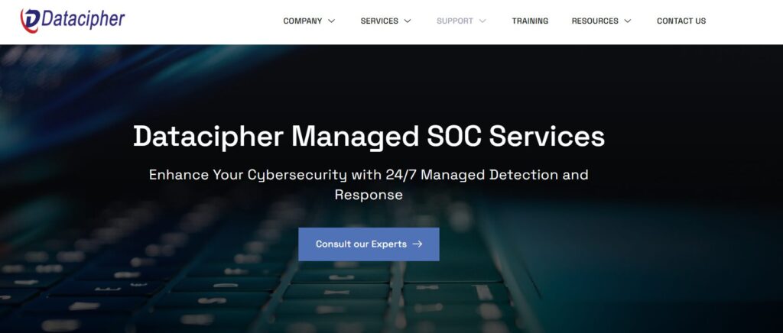Click the Datacipher red-blue logo emblem
The image size is (783, 333).
point(30,21)
